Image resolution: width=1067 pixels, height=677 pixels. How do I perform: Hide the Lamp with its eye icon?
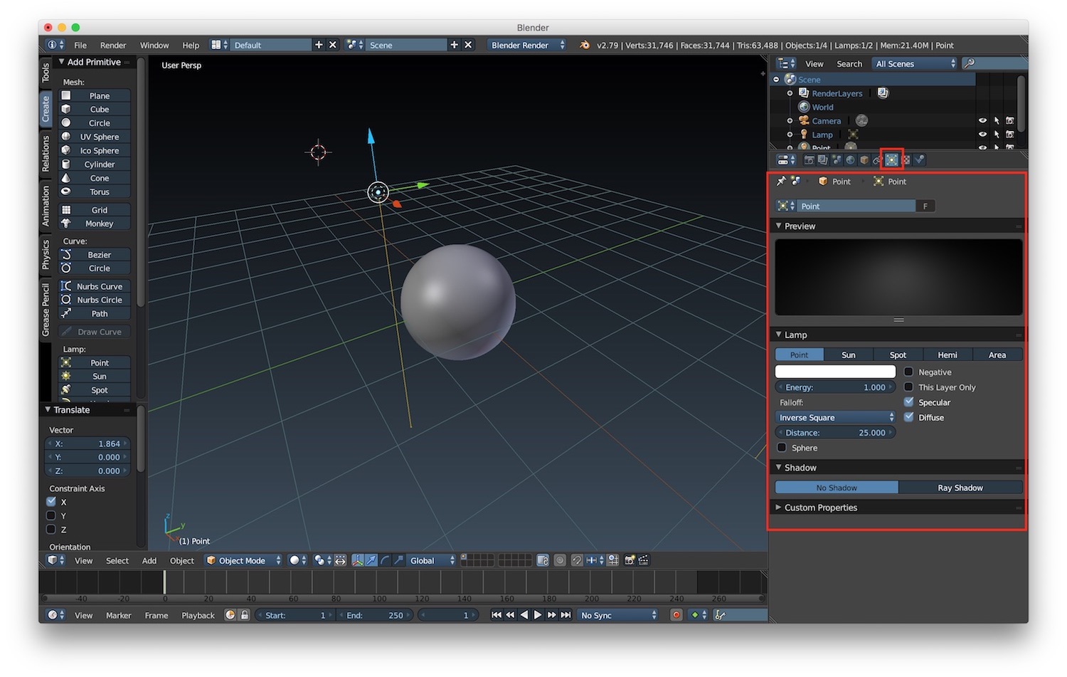(982, 135)
